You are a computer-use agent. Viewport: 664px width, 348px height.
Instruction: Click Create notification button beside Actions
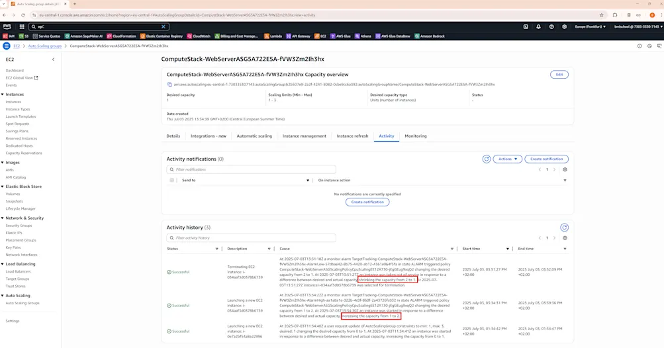click(546, 159)
